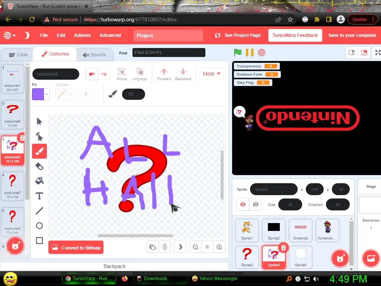Click the choose a costume cat button
The image size is (381, 286).
tap(15, 246)
